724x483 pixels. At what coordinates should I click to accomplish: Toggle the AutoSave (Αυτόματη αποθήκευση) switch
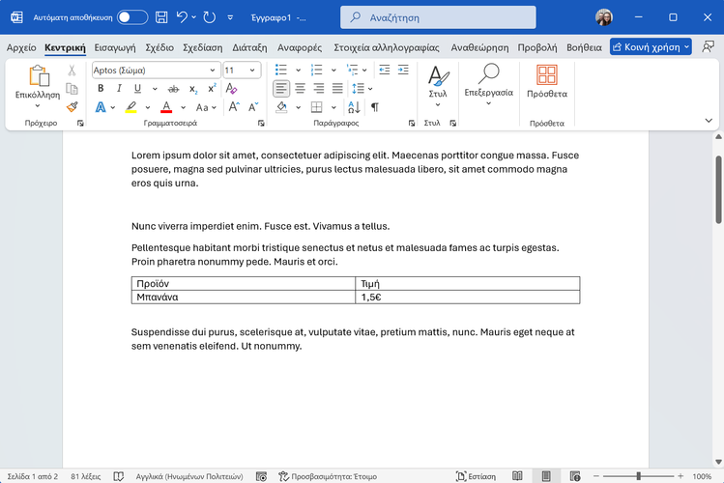(132, 17)
